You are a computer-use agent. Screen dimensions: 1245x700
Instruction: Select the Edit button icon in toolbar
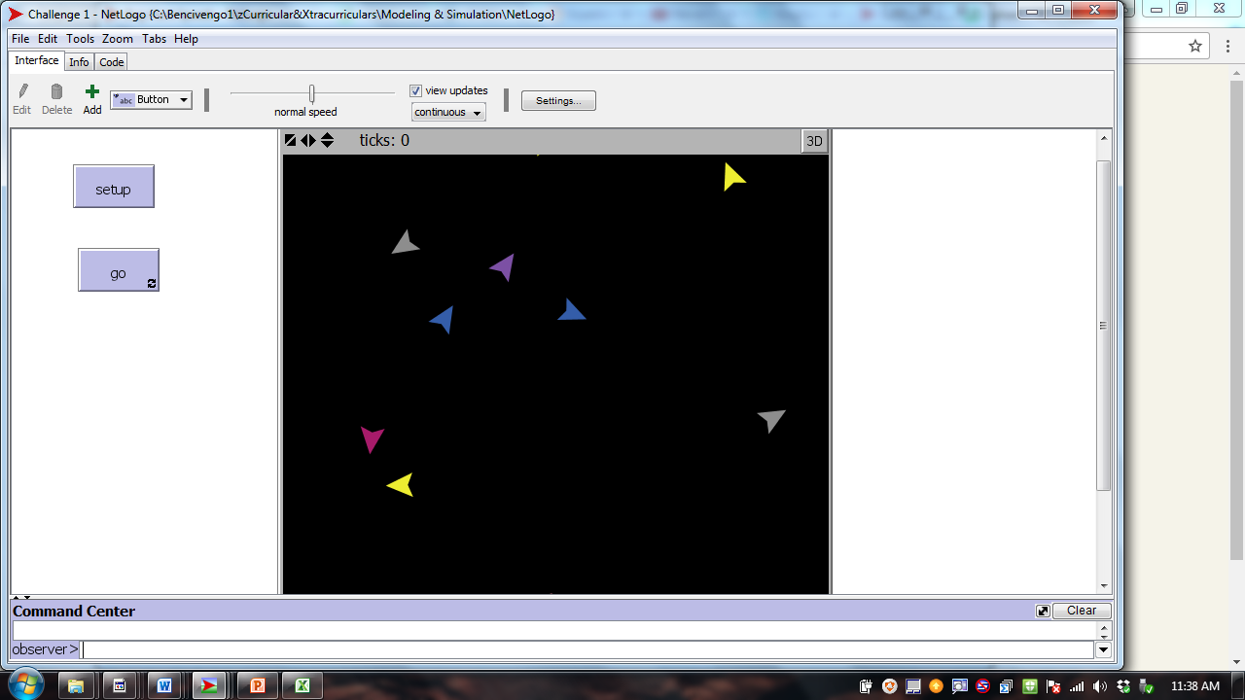pos(22,92)
